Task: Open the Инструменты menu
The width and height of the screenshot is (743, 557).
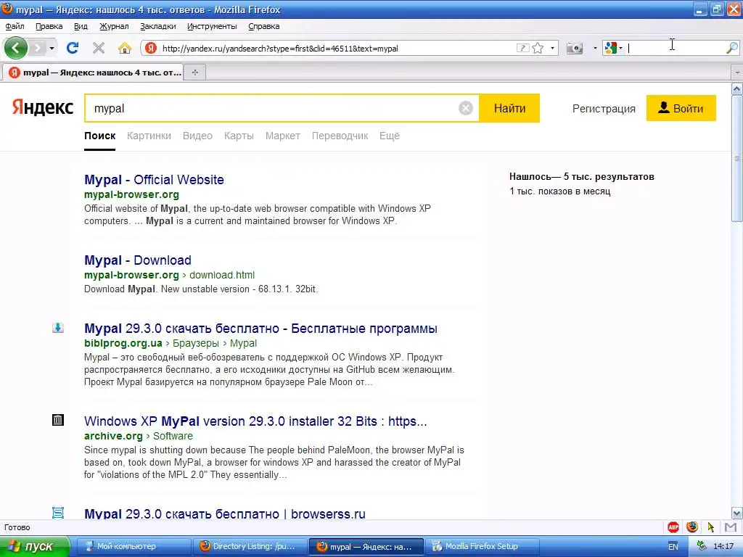Action: [212, 27]
